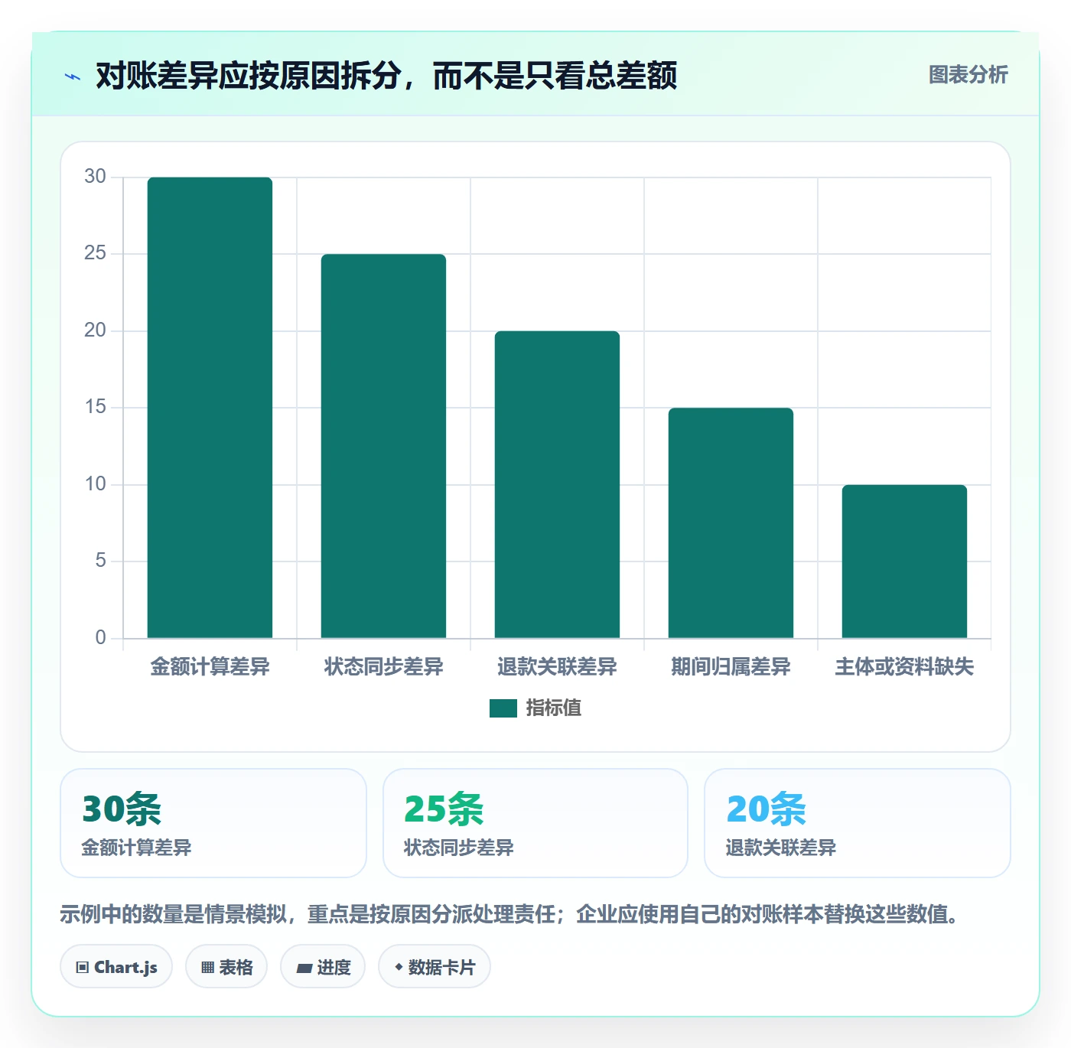Click the 指标值 legend label
1071x1048 pixels.
[x=554, y=708]
